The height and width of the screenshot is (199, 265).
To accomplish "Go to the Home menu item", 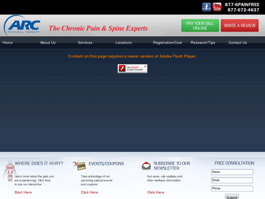I will 8,43.
